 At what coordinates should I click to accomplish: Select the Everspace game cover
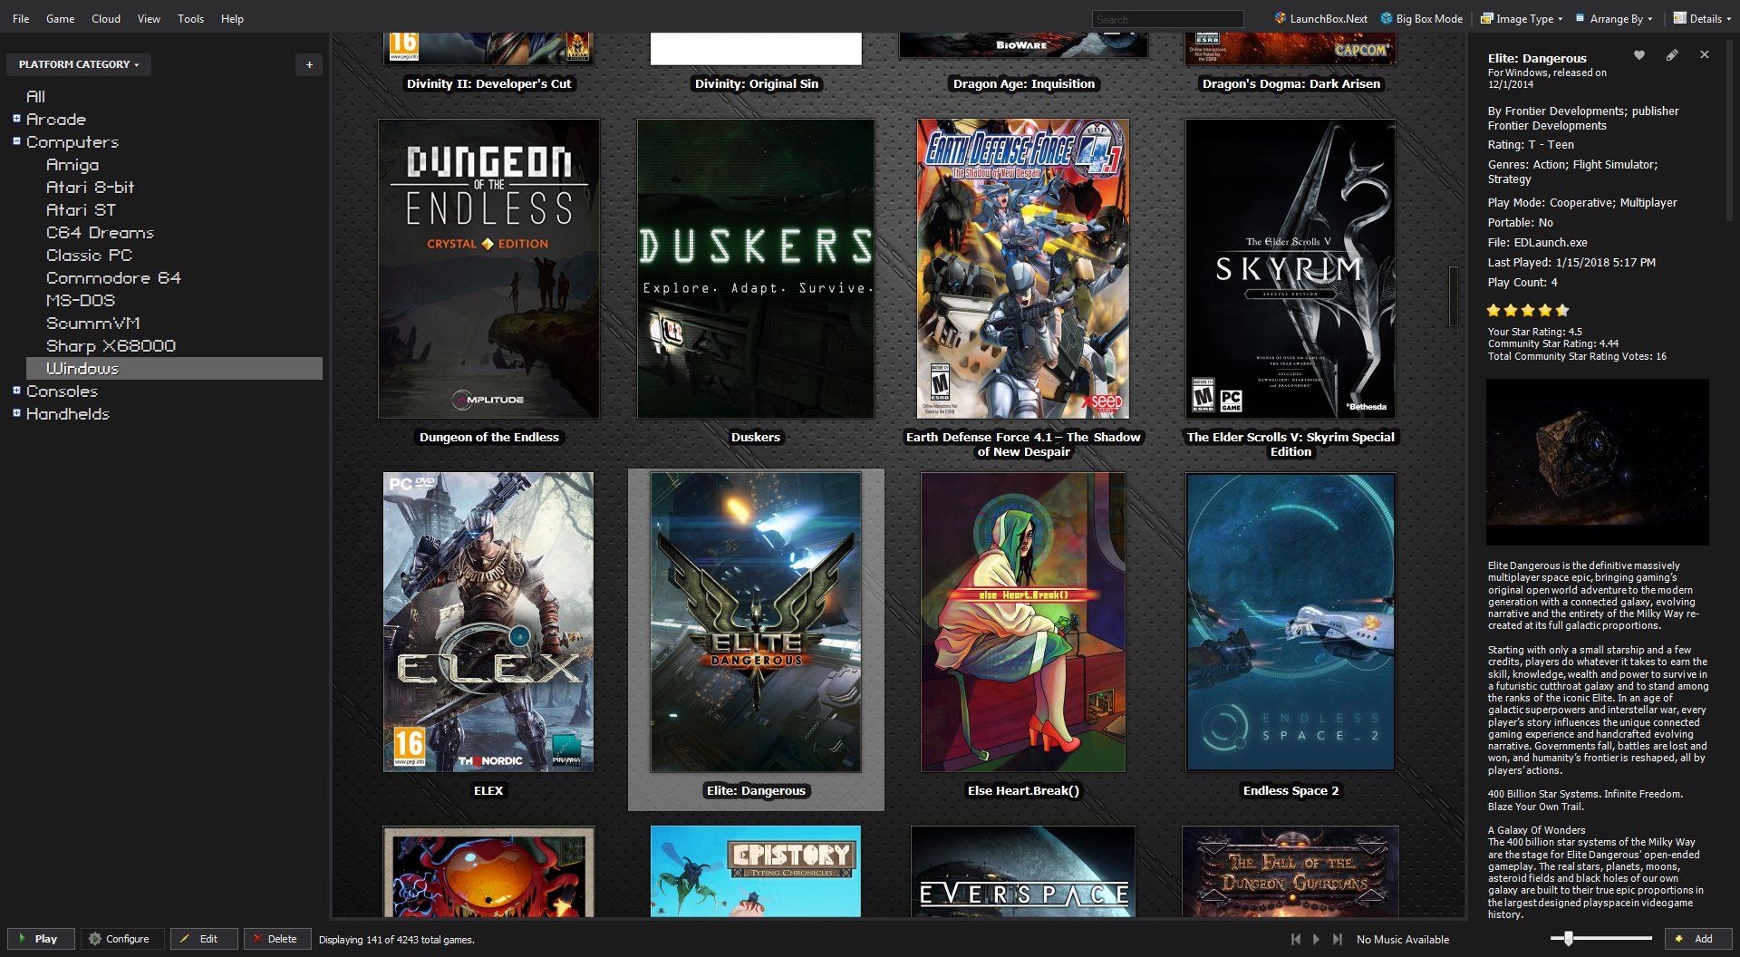(x=1023, y=871)
